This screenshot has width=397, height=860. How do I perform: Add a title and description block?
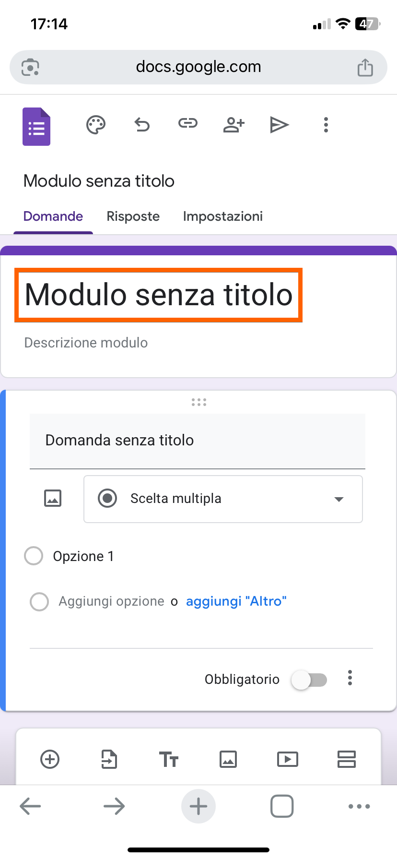(x=169, y=759)
